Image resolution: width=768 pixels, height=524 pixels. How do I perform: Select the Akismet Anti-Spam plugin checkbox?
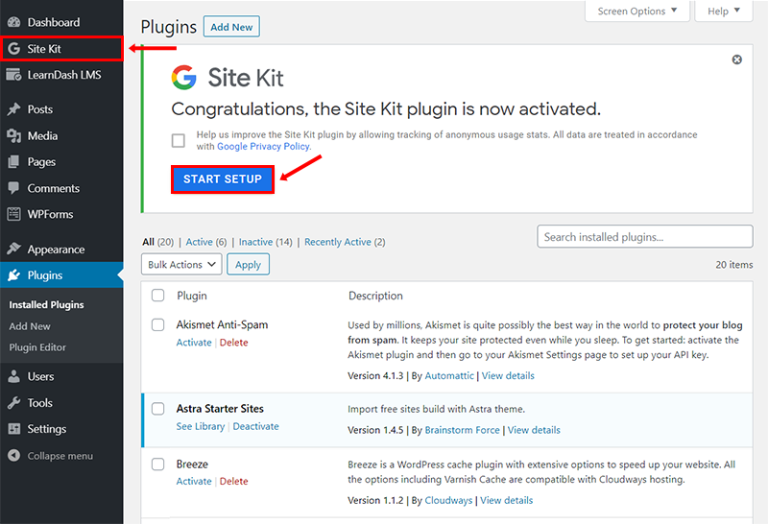coord(158,325)
